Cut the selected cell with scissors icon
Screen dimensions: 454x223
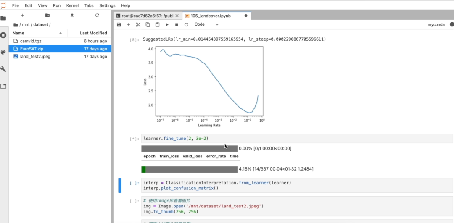click(138, 25)
